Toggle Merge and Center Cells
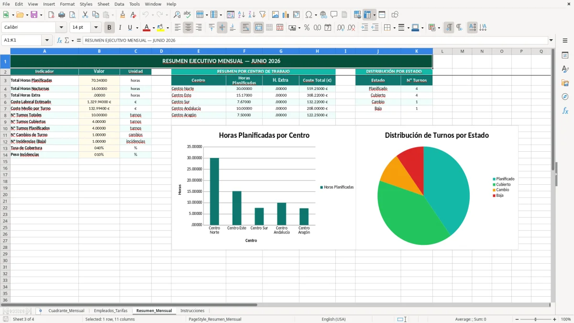 click(258, 28)
